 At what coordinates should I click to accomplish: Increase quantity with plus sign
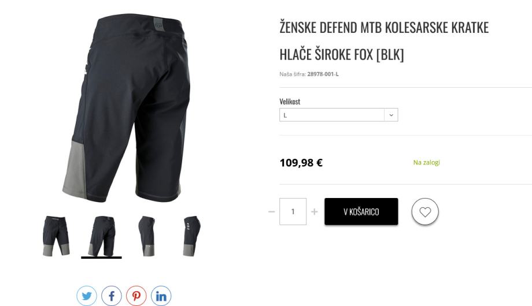tap(315, 212)
